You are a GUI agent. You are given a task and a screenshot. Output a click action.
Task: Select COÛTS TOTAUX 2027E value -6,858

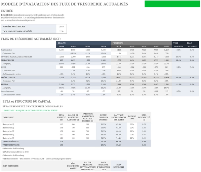[x=166, y=78]
